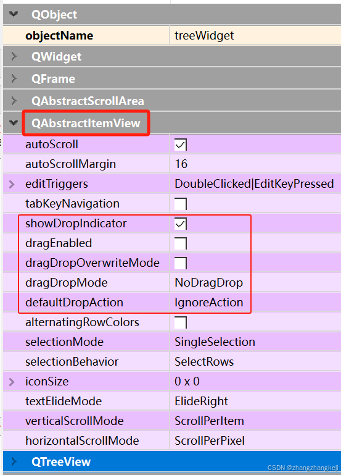Select the alternatingRowColors property label

click(x=82, y=322)
